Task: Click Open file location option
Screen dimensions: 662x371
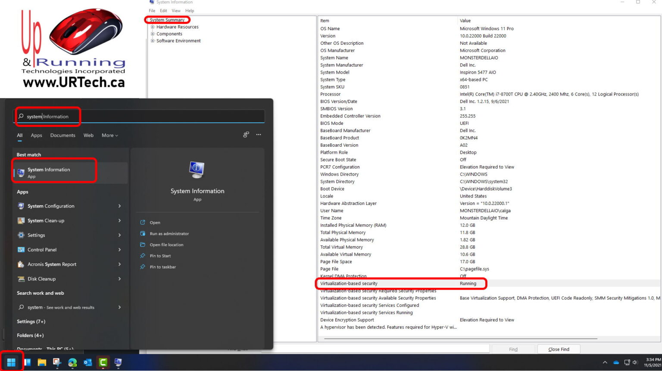Action: (x=166, y=244)
